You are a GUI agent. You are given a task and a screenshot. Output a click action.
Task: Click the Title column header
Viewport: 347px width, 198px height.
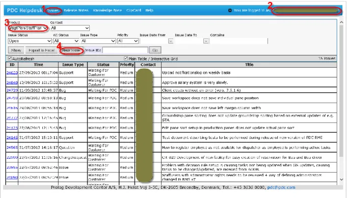[x=249, y=65]
